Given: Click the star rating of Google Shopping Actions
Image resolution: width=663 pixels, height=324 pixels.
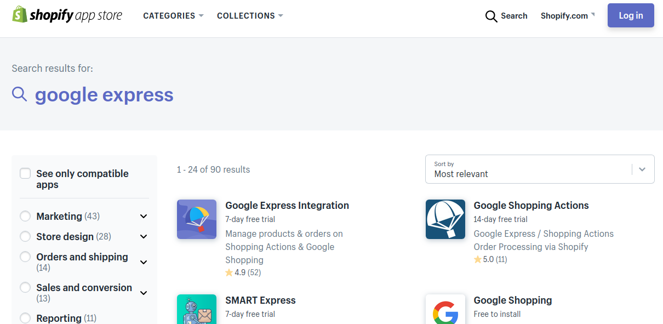Looking at the screenshot, I should [x=490, y=259].
